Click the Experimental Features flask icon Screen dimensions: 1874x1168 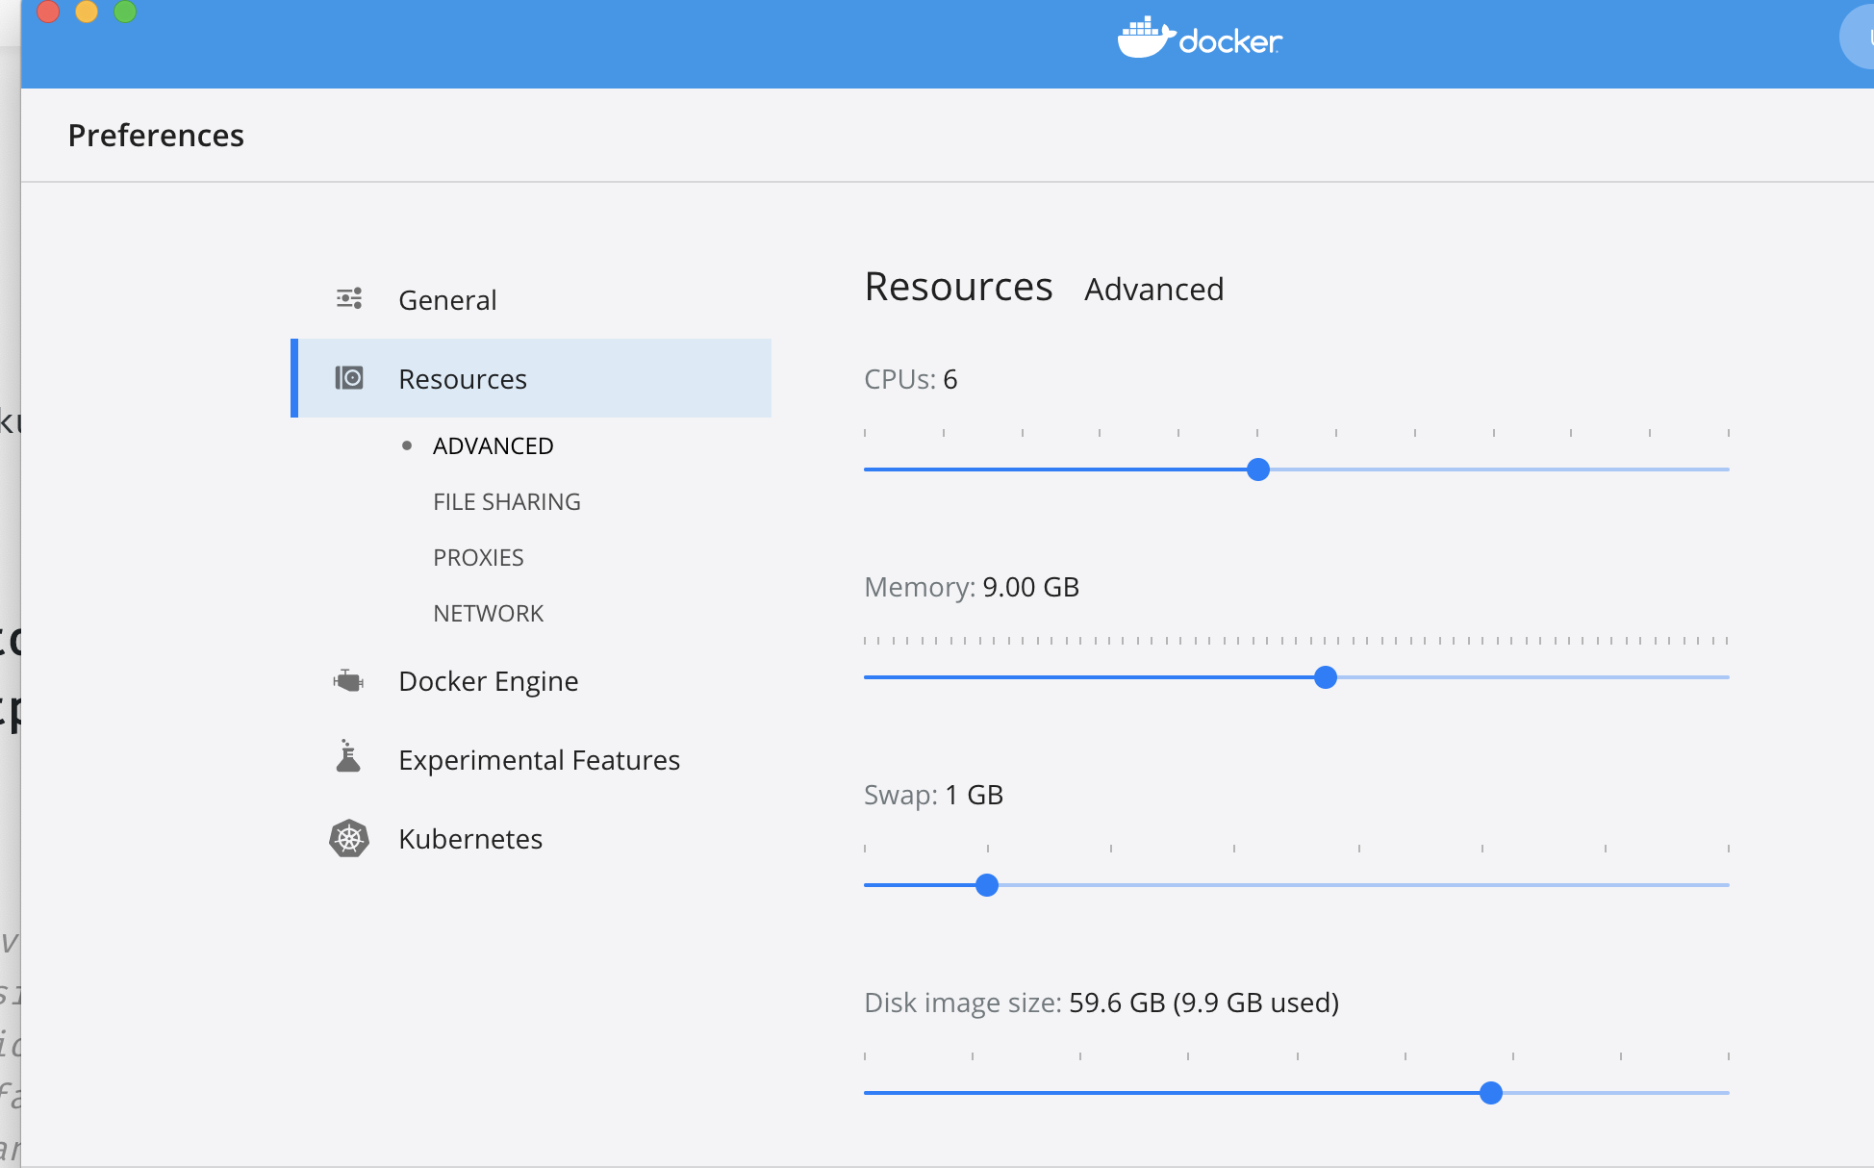point(348,758)
